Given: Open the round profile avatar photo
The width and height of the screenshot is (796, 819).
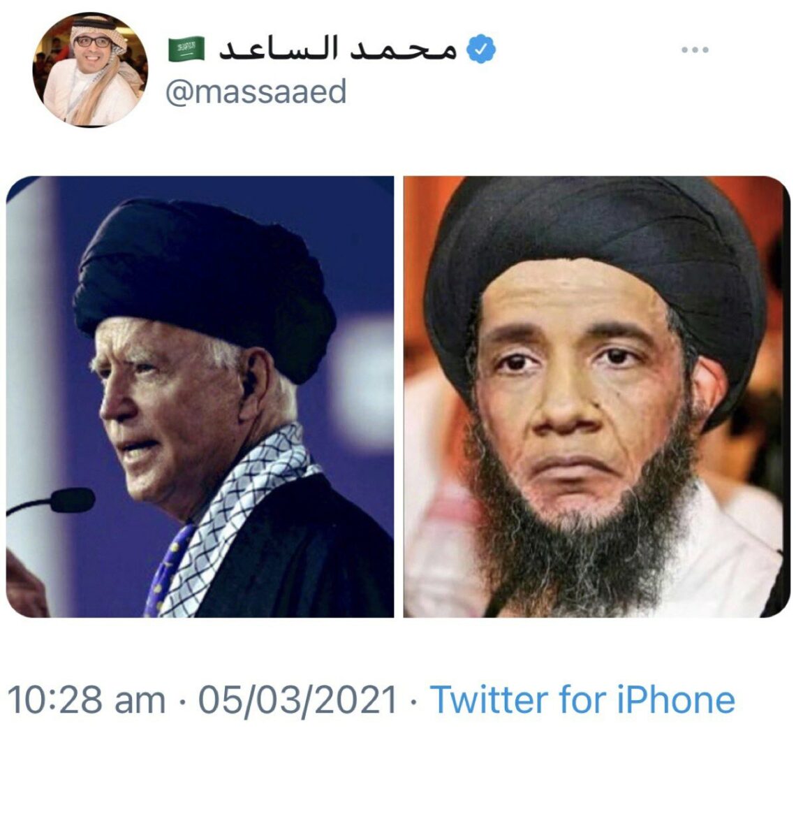Looking at the screenshot, I should point(90,69).
